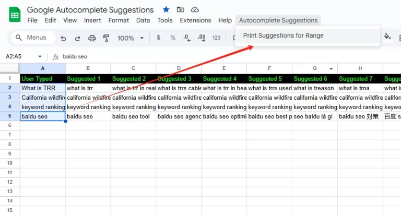401x215 pixels.
Task: Select row 10 header
Action: coord(10,163)
